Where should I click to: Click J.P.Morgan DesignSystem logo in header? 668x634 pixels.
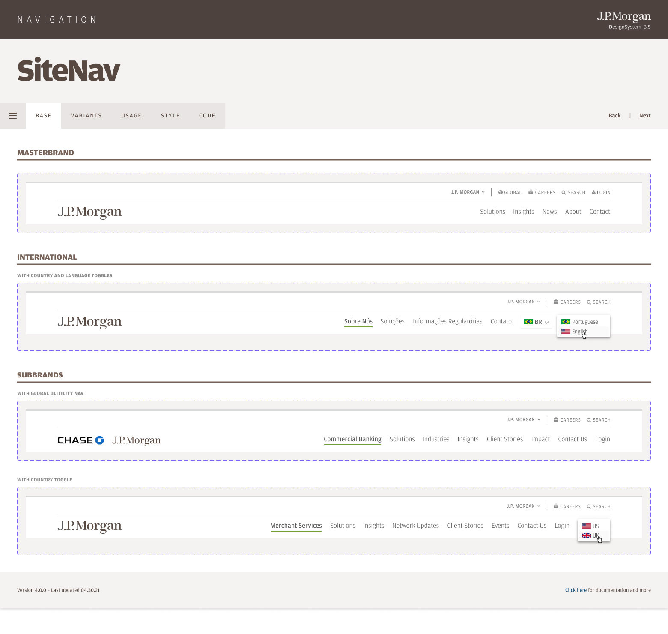[624, 20]
